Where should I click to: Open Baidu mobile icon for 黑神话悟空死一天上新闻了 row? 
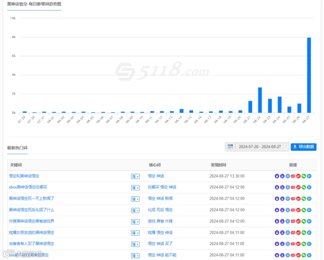282,199
